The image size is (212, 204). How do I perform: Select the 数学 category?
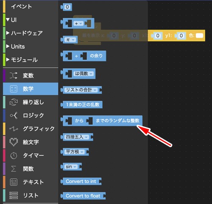31,89
